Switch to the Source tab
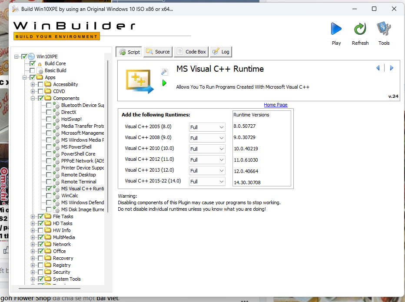Viewport: 405px width, 302px height. point(158,52)
